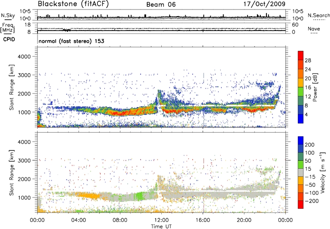
Task: Click the '2000' tick on velocity panel
Action: click(24, 179)
